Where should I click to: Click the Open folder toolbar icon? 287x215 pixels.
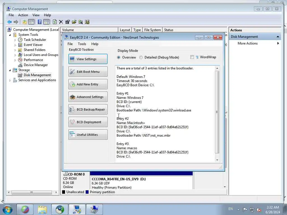pyautogui.click(x=74, y=22)
